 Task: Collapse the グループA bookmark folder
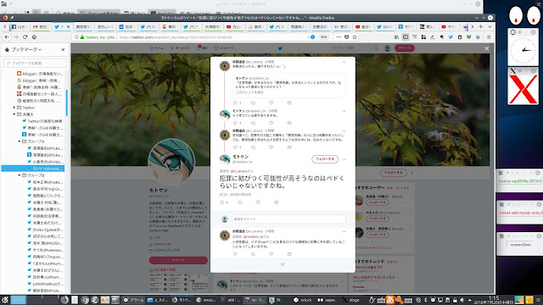20,141
